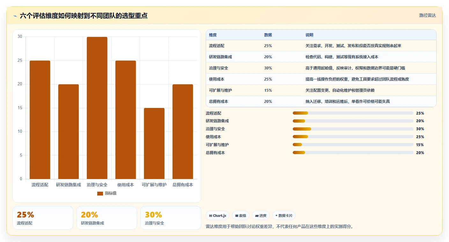Toggle the 指标值 legend swatch
The height and width of the screenshot is (242, 449).
point(100,193)
